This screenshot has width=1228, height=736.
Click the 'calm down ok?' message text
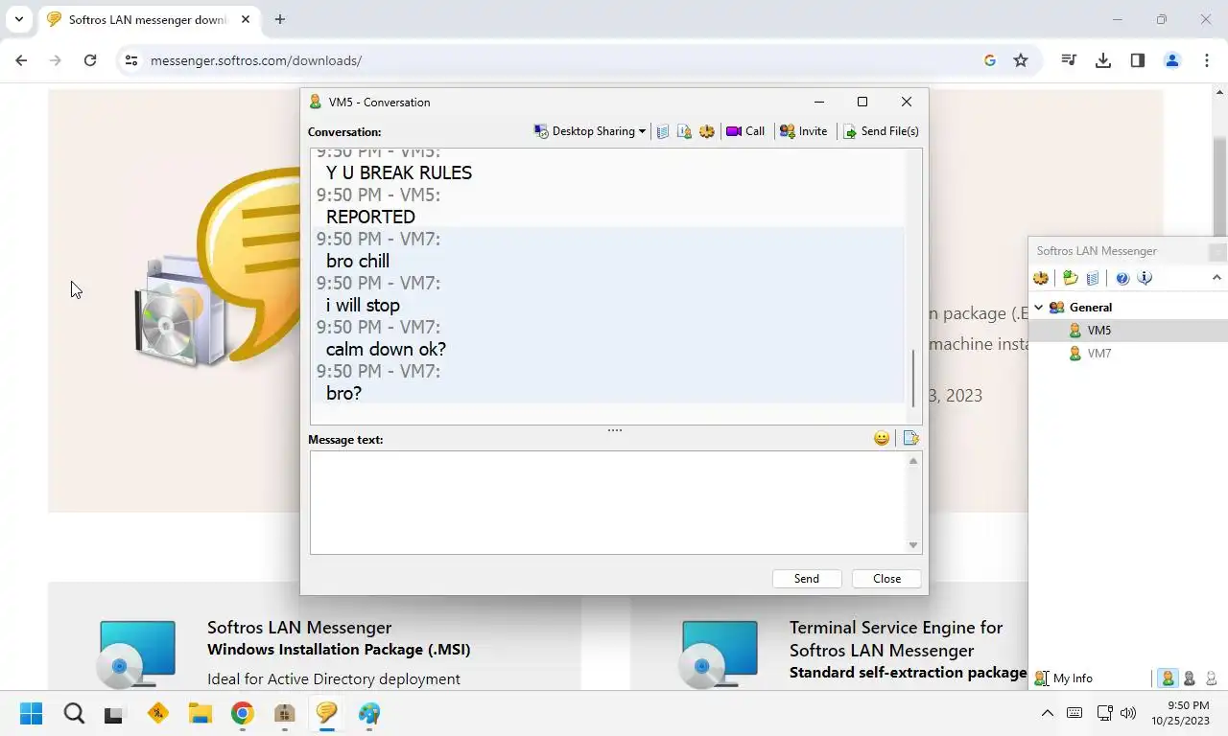[x=386, y=349]
